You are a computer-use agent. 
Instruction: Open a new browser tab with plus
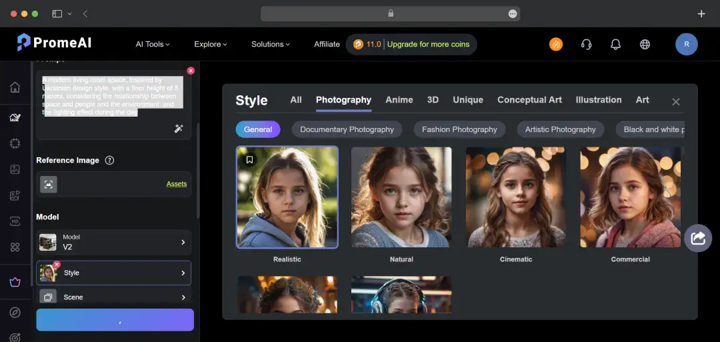point(701,14)
